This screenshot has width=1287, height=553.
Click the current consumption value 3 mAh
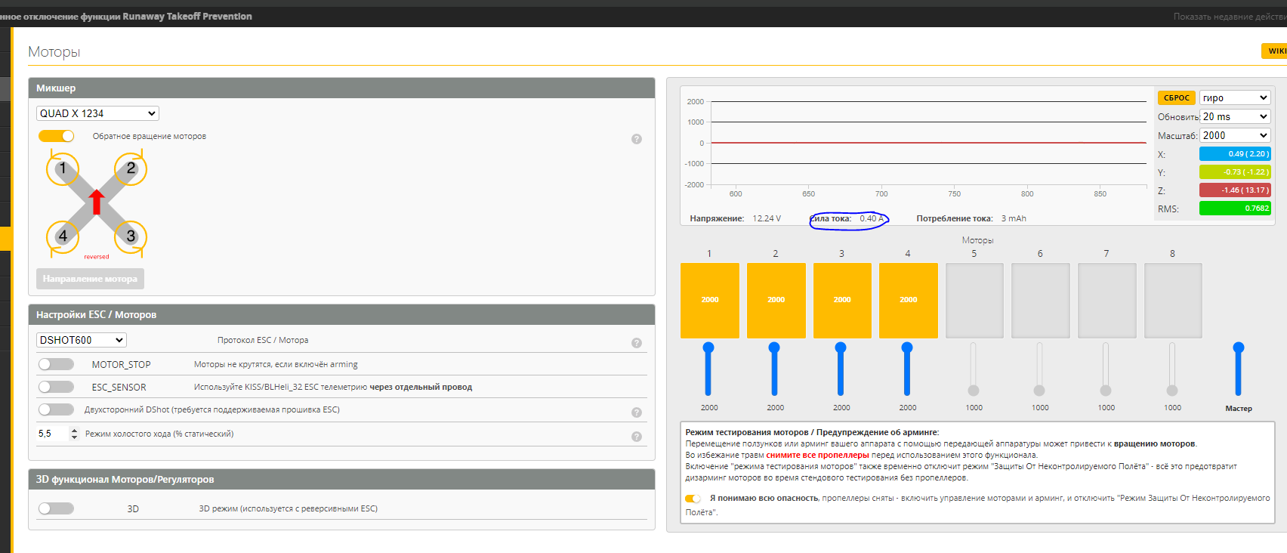point(1014,218)
